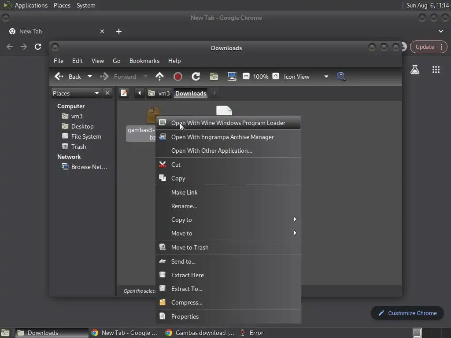Open the Help menu in Downloads window
The image size is (451, 338).
click(x=174, y=61)
